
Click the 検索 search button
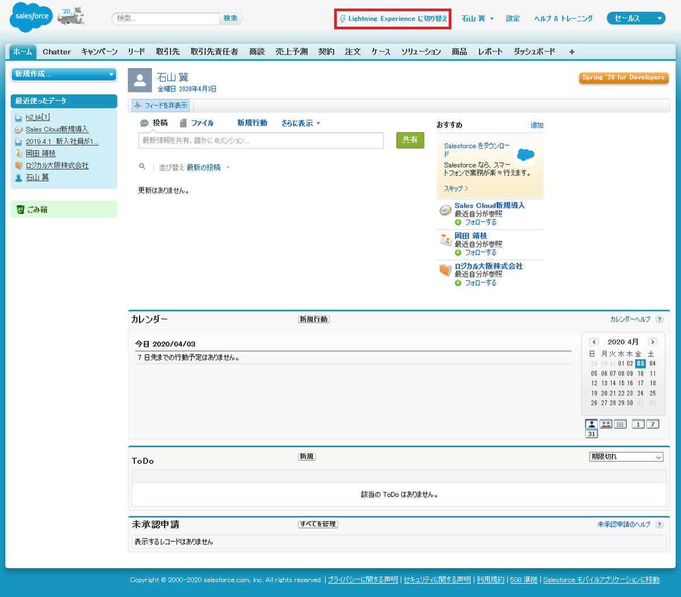[x=230, y=18]
